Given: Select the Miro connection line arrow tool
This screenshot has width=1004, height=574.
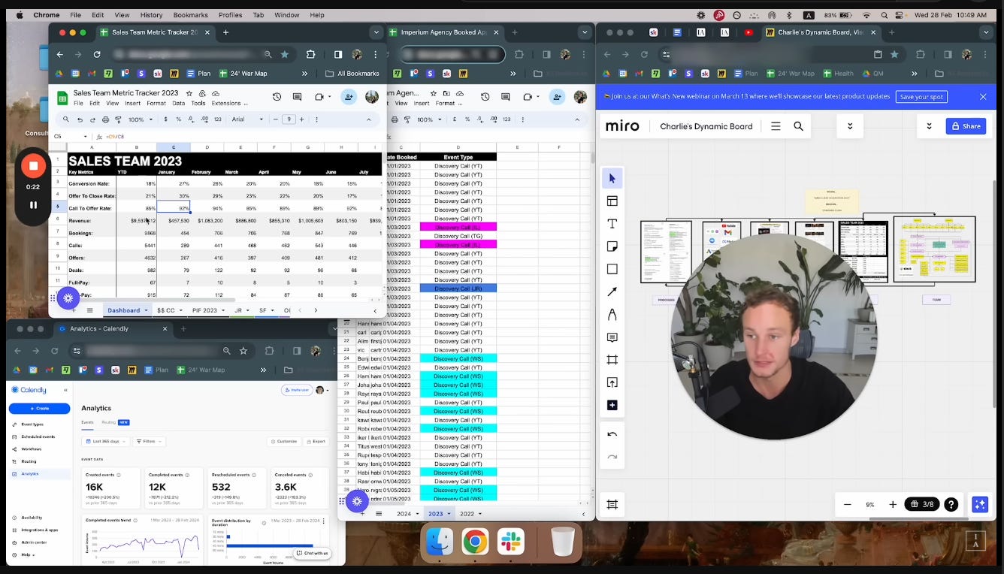Looking at the screenshot, I should pos(612,292).
